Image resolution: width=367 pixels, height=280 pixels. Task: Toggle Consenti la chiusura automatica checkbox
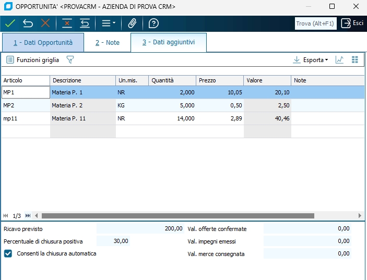pos(8,254)
